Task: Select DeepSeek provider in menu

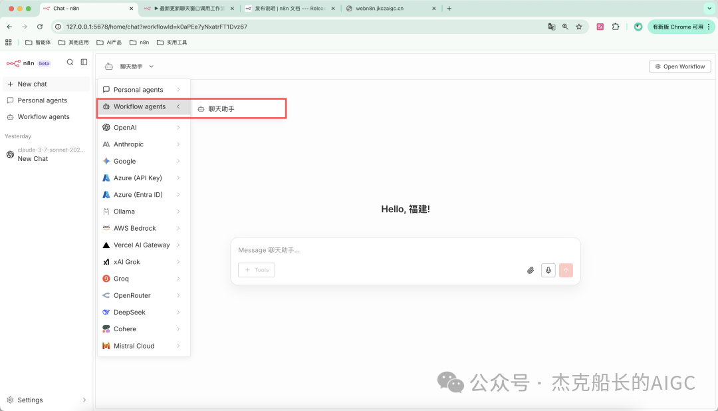Action: (144, 312)
